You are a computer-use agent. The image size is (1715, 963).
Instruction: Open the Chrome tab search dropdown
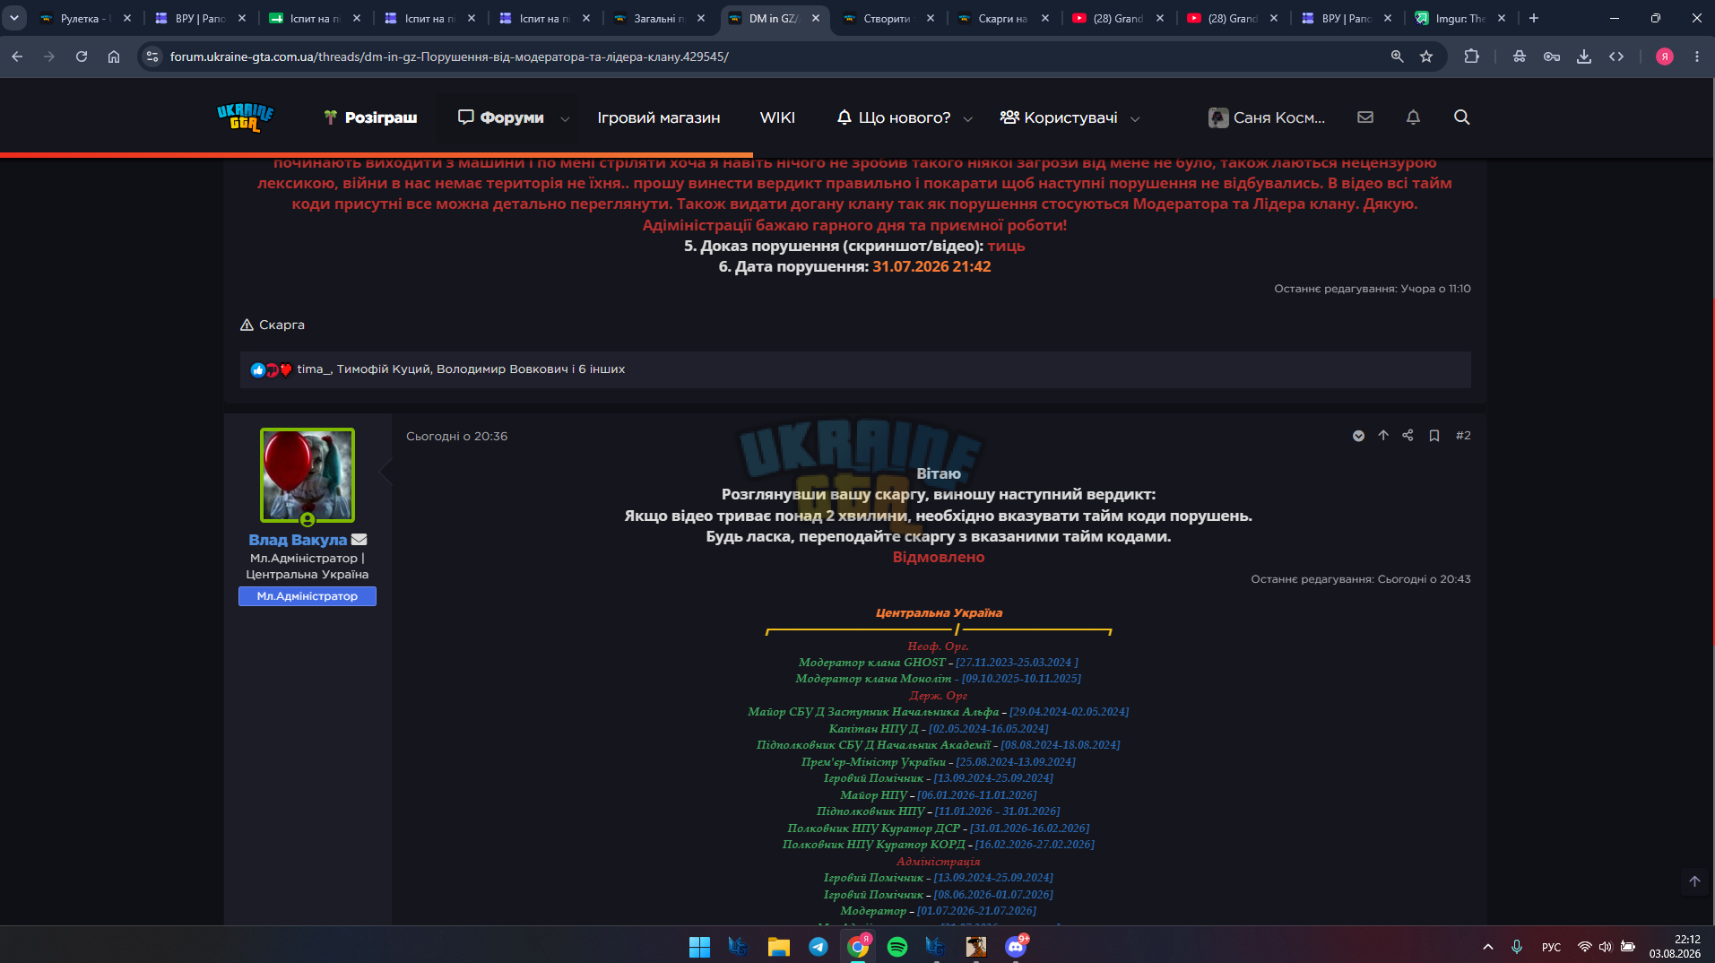click(x=14, y=18)
